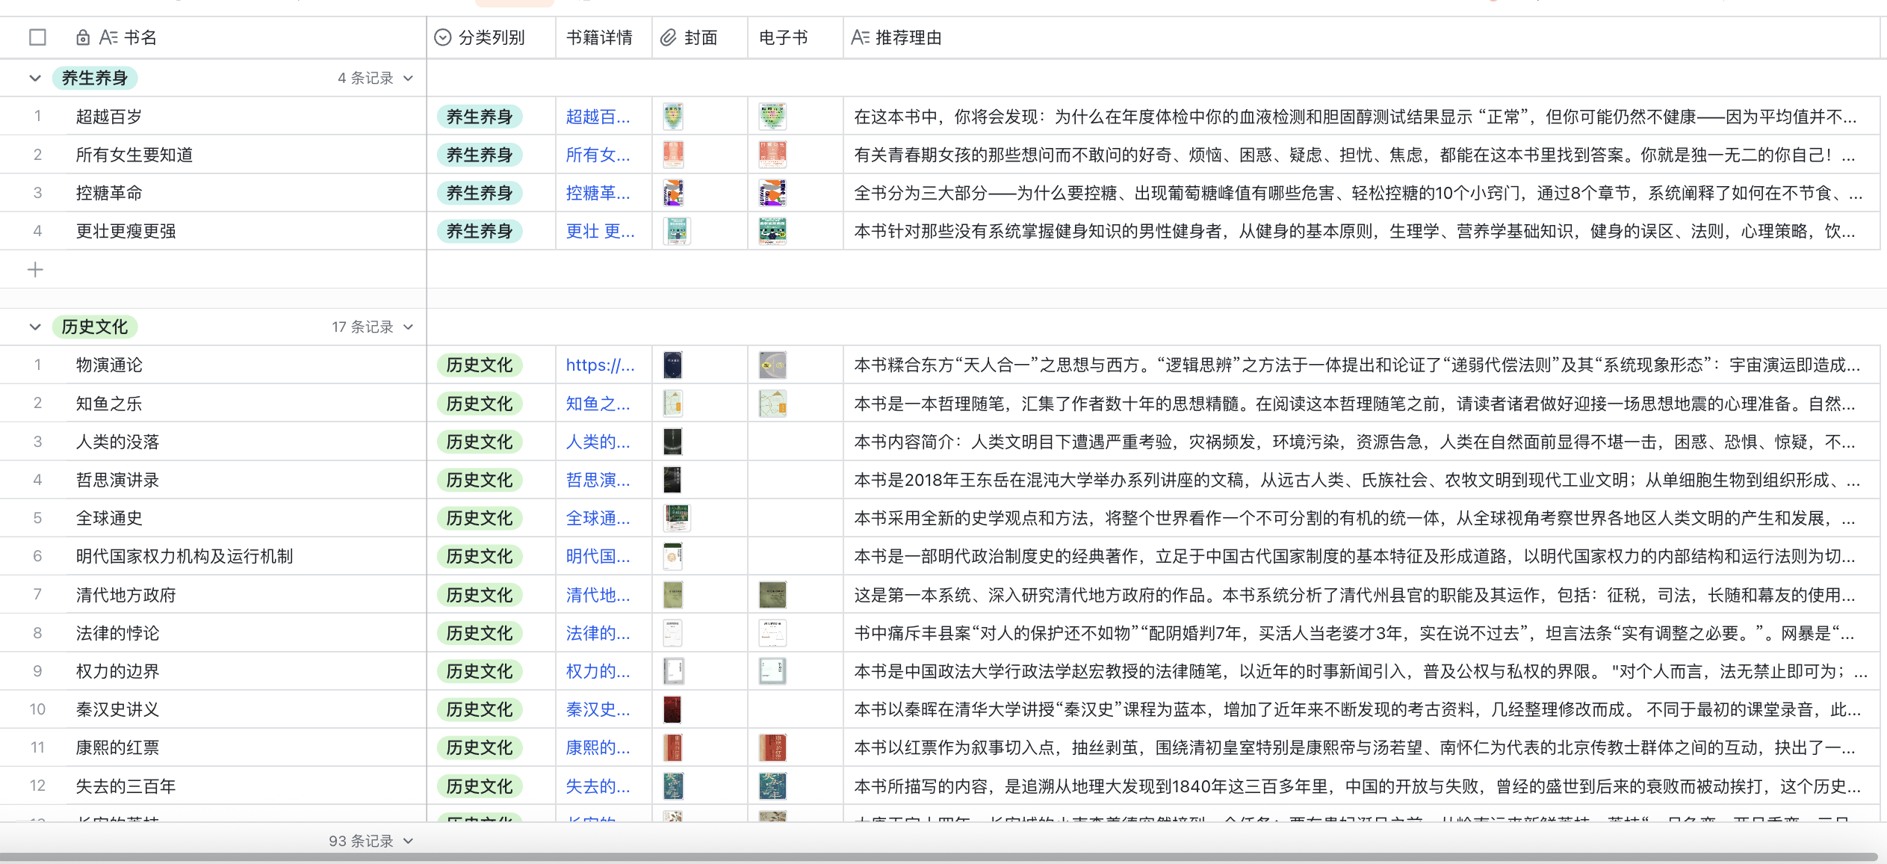Click the 历史文化 tag for 清代地方政府
Image resolution: width=1887 pixels, height=864 pixels.
pos(480,595)
